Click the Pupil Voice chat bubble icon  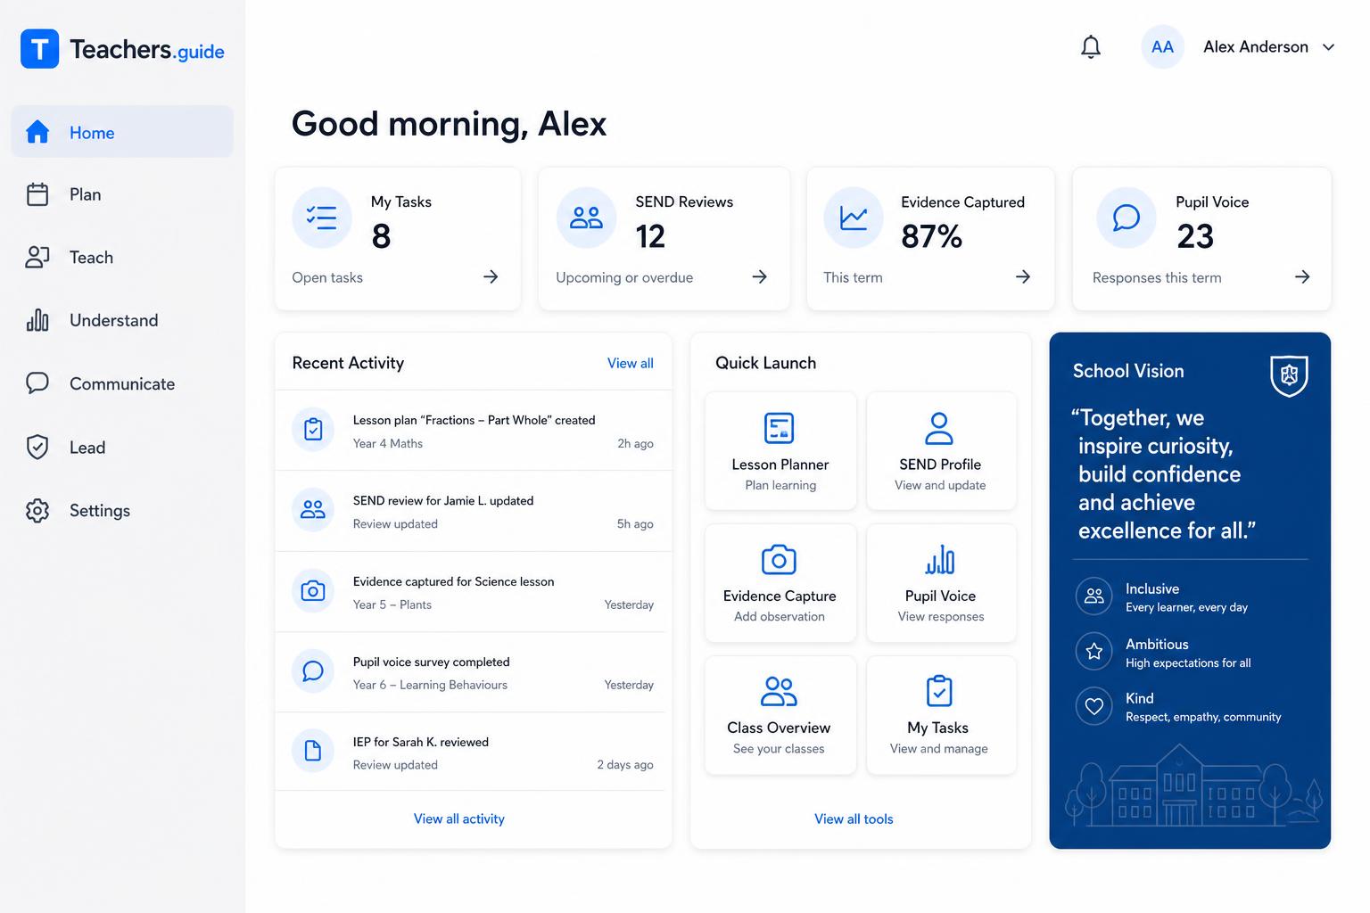(1127, 218)
